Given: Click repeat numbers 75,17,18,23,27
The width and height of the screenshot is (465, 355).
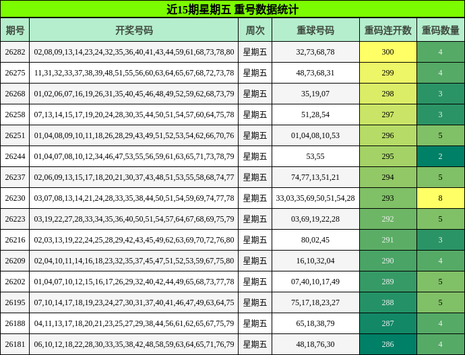Looking at the screenshot, I should point(315,302).
